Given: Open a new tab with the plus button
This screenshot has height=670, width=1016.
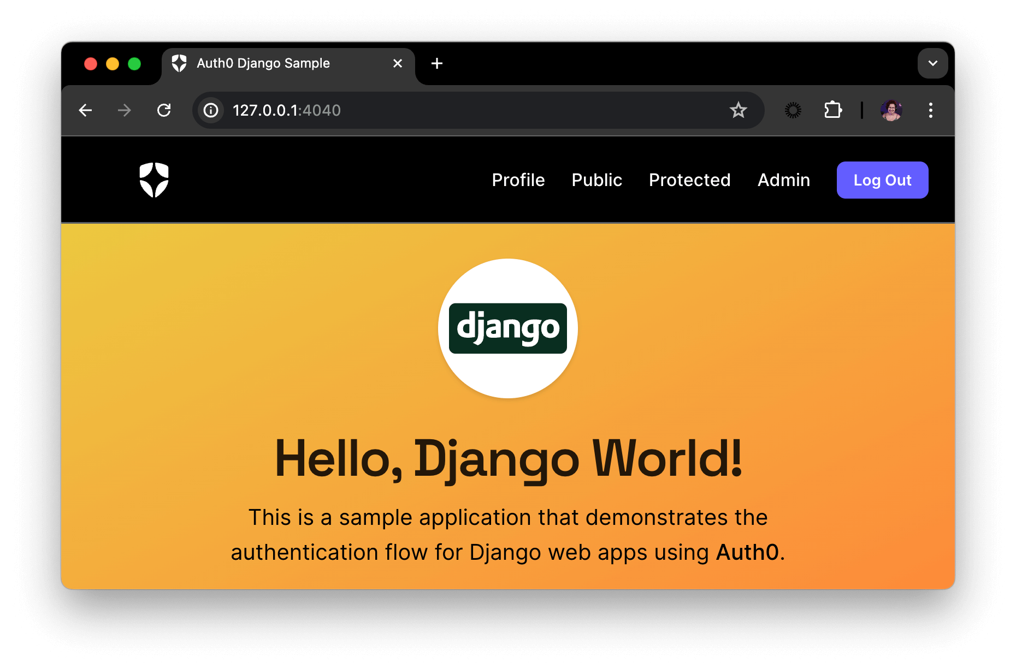Looking at the screenshot, I should point(436,63).
